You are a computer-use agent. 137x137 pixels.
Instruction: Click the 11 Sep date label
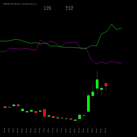pos(44,130)
